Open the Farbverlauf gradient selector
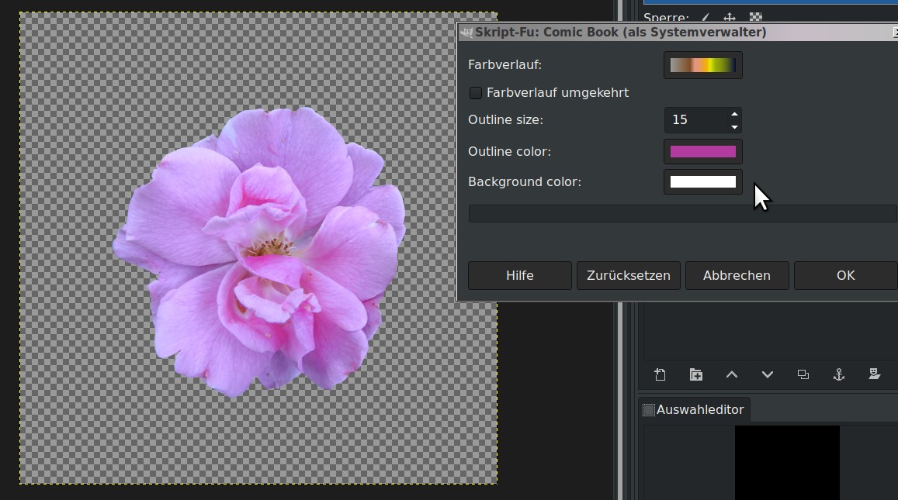Viewport: 898px width, 500px height. (x=702, y=65)
